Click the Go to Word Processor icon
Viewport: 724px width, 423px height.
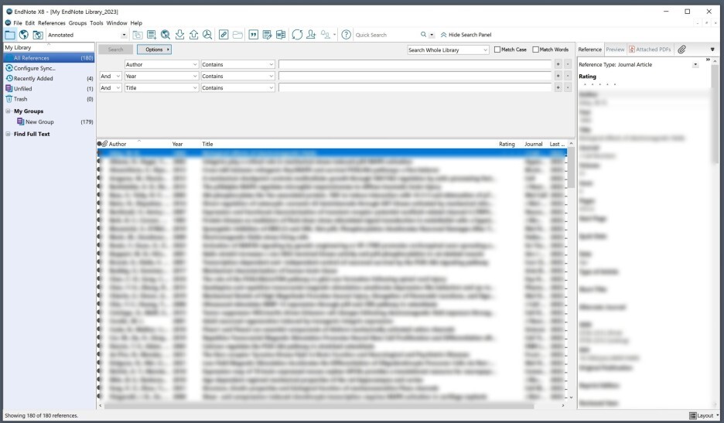[281, 35]
